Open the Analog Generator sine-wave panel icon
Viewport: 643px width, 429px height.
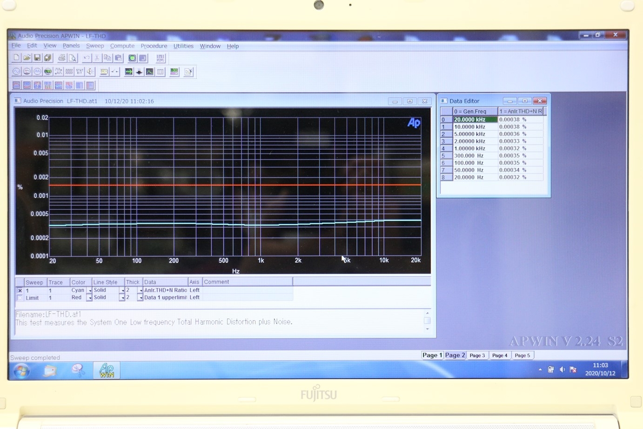pyautogui.click(x=16, y=72)
